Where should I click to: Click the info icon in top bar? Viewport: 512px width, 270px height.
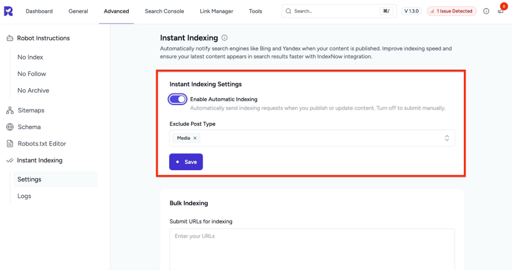tap(486, 11)
